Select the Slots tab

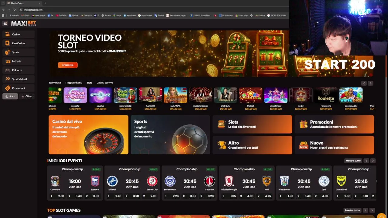pos(89,83)
